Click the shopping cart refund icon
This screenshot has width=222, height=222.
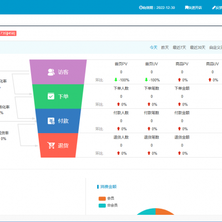click(51, 145)
